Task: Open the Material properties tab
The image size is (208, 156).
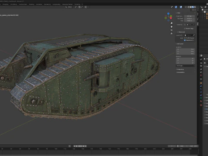Action: (201, 101)
